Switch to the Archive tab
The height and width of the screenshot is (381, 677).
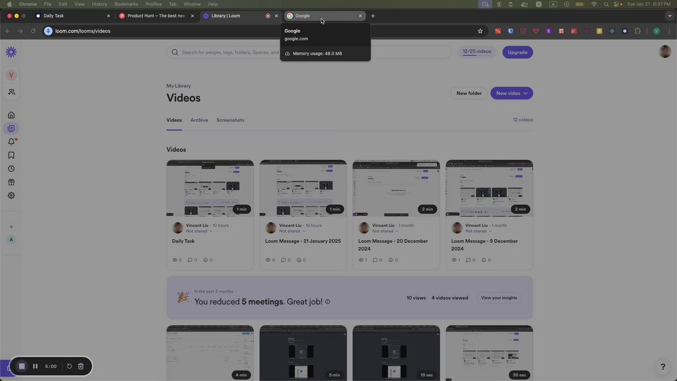point(199,120)
